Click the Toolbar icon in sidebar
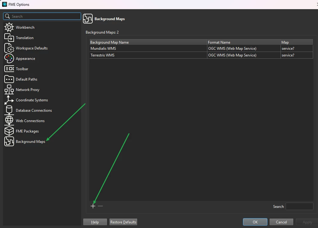The height and width of the screenshot is (228, 318). (x=9, y=69)
